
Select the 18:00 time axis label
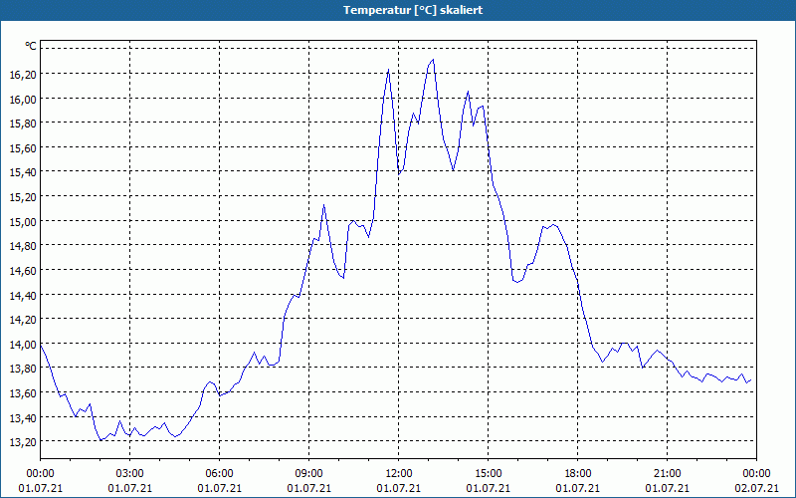578,474
